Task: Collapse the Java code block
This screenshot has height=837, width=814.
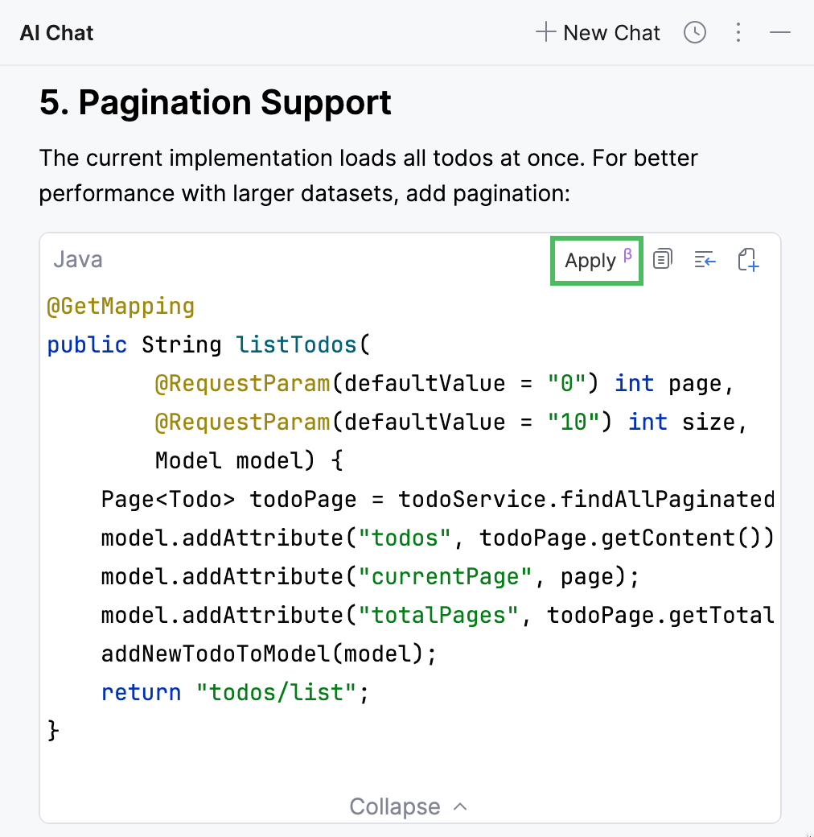Action: tap(408, 806)
